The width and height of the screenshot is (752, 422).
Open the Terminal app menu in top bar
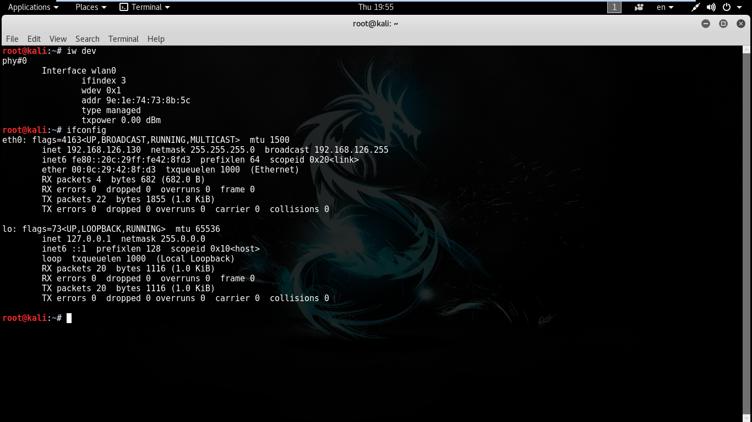(145, 7)
